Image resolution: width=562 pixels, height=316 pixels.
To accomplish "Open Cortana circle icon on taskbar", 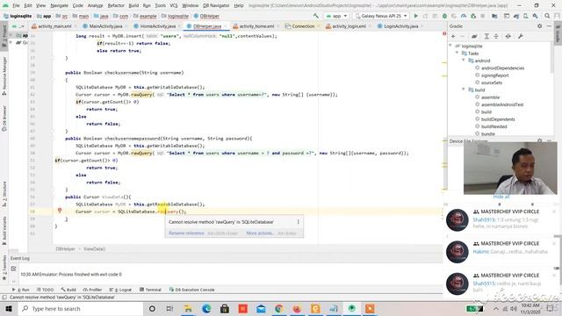I will point(152,308).
